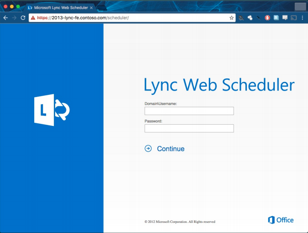This screenshot has width=308, height=233.
Task: Click the Continue arrow circle icon
Action: (x=148, y=149)
